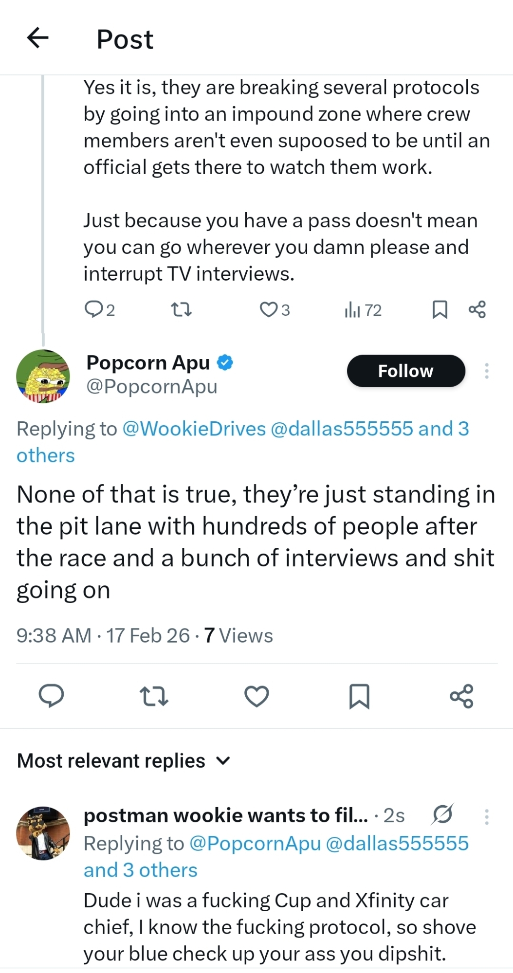Reply to Popcorn Apu's main post
The image size is (513, 973).
[x=51, y=696]
